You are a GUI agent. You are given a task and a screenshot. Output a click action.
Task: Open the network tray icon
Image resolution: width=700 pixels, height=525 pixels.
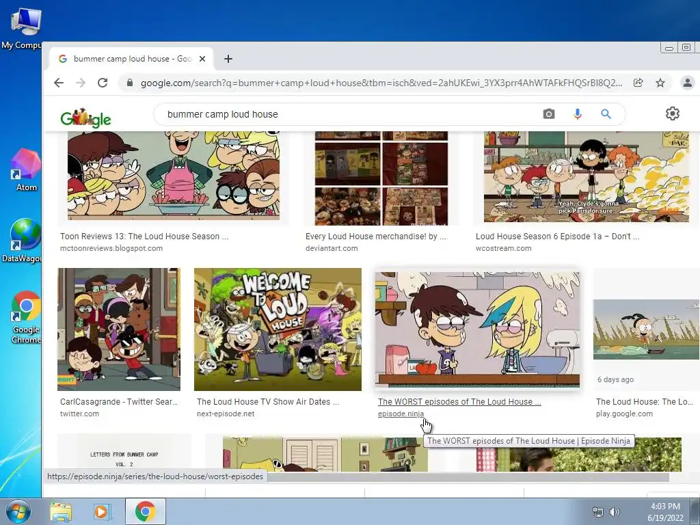[597, 512]
